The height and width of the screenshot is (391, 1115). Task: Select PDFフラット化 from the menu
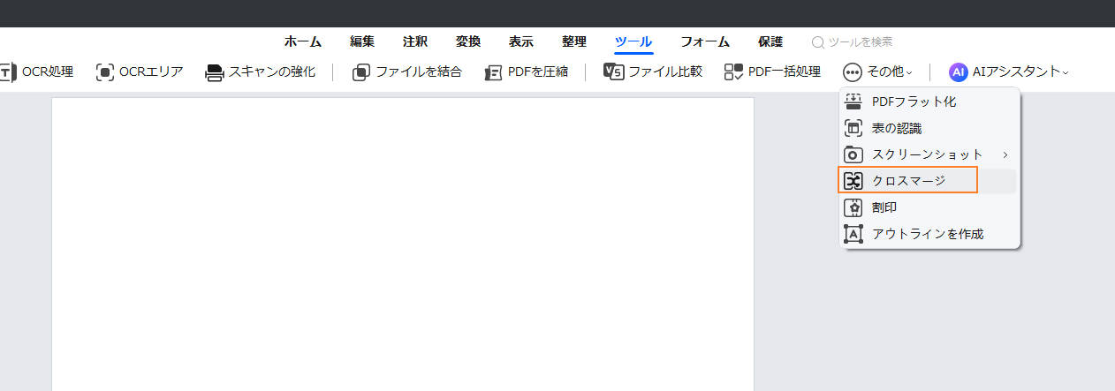929,102
